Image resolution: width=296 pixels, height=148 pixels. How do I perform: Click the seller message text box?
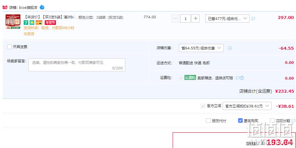[x=77, y=65]
